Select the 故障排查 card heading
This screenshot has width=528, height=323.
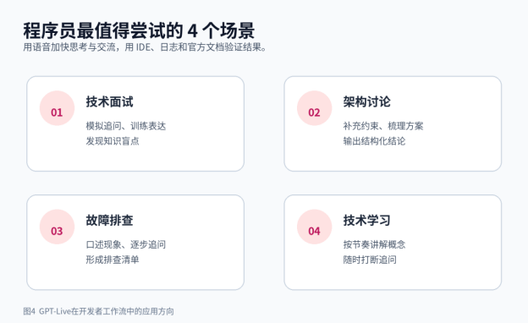click(x=109, y=221)
